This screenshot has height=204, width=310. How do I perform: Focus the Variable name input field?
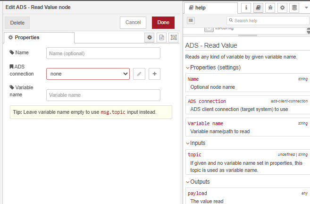tap(103, 95)
